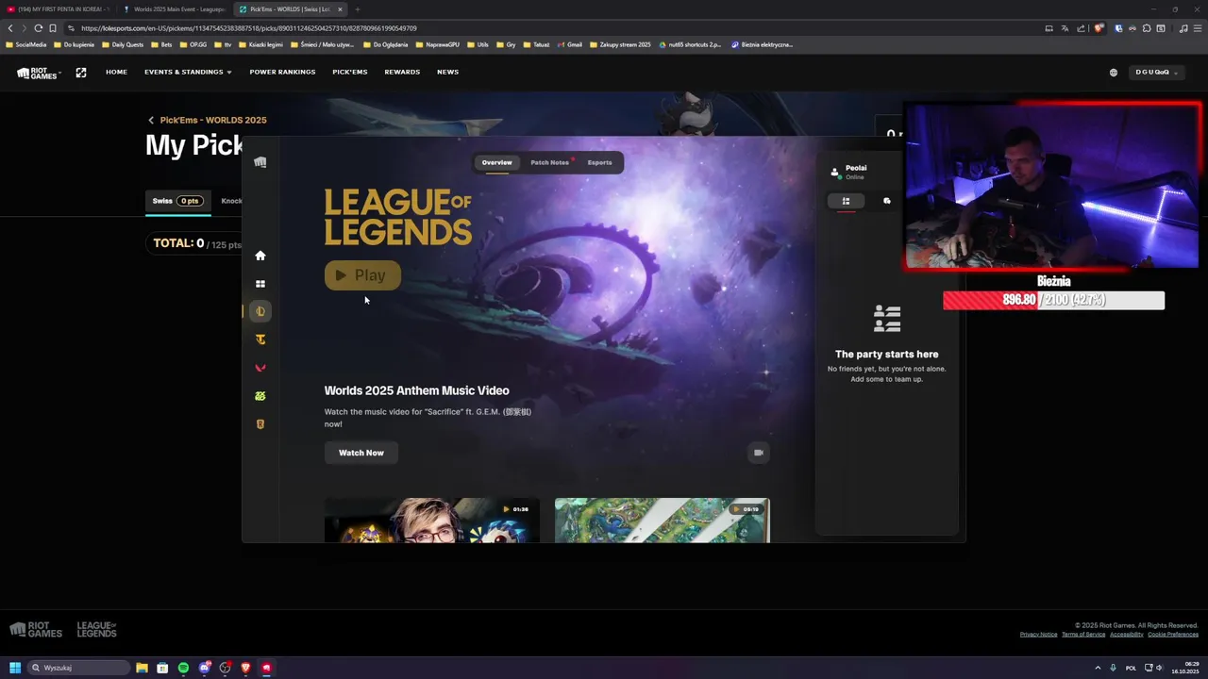The width and height of the screenshot is (1208, 679).
Task: Open the all games grid icon in sidebar
Action: pos(260,284)
